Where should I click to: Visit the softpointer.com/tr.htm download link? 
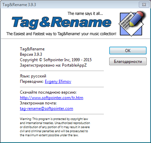click(52, 98)
